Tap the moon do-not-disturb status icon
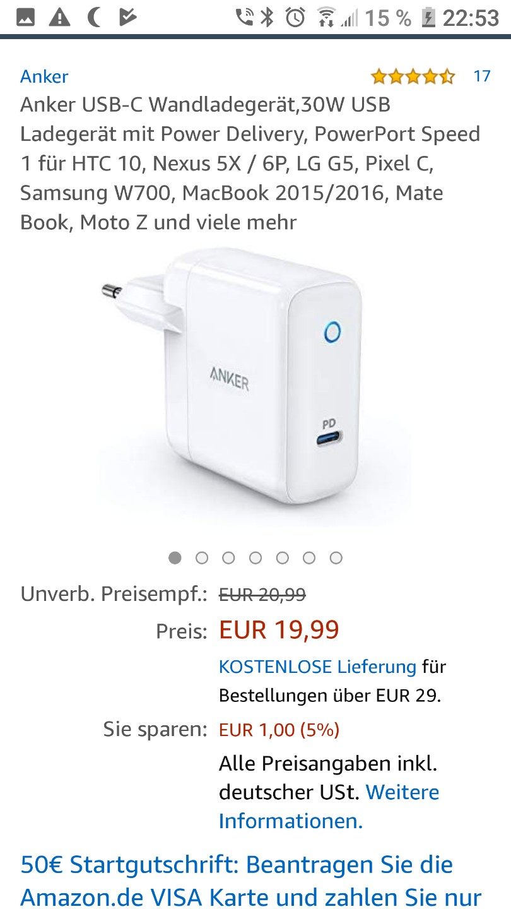This screenshot has height=909, width=511. click(x=94, y=18)
